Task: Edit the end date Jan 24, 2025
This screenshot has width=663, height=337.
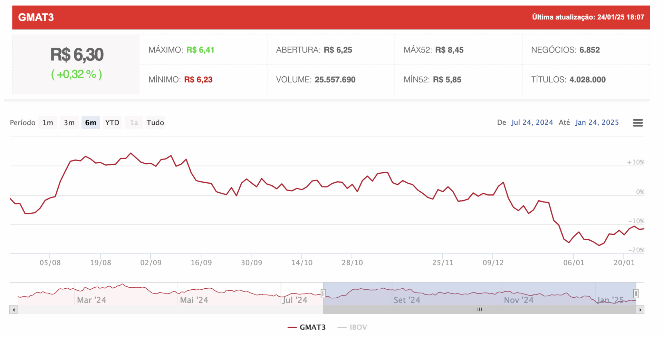Action: 597,123
